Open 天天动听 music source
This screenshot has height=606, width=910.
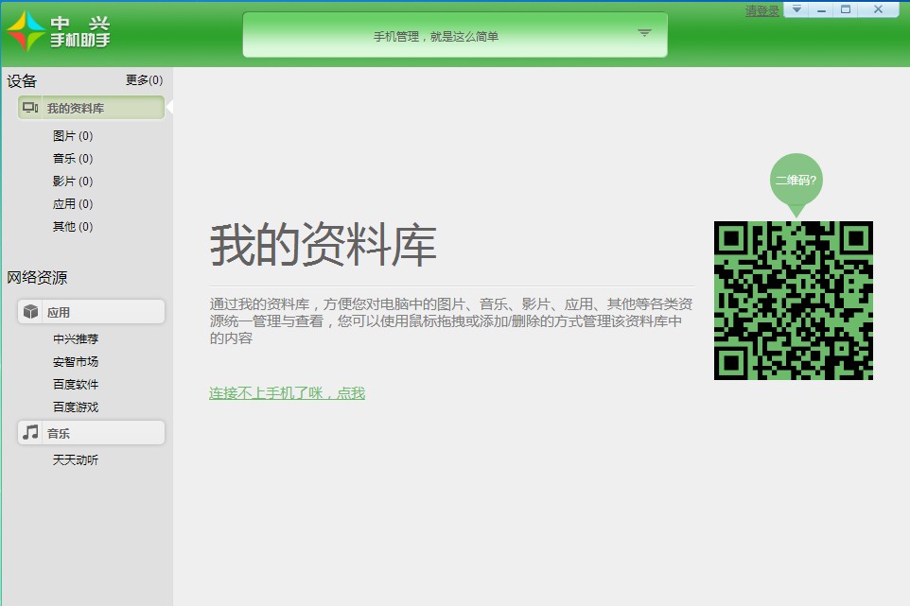tap(76, 459)
